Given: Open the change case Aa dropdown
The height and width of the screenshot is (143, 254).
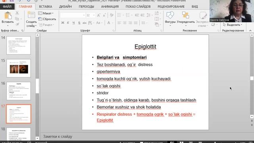Looking at the screenshot, I should coord(99,23).
